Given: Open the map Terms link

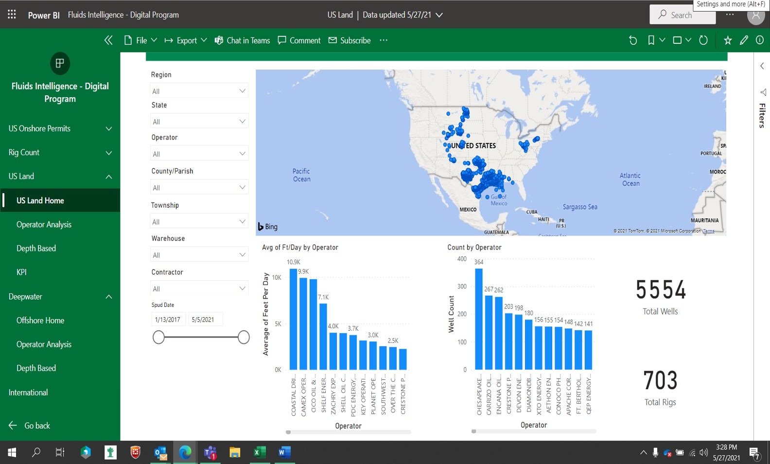Looking at the screenshot, I should [709, 231].
